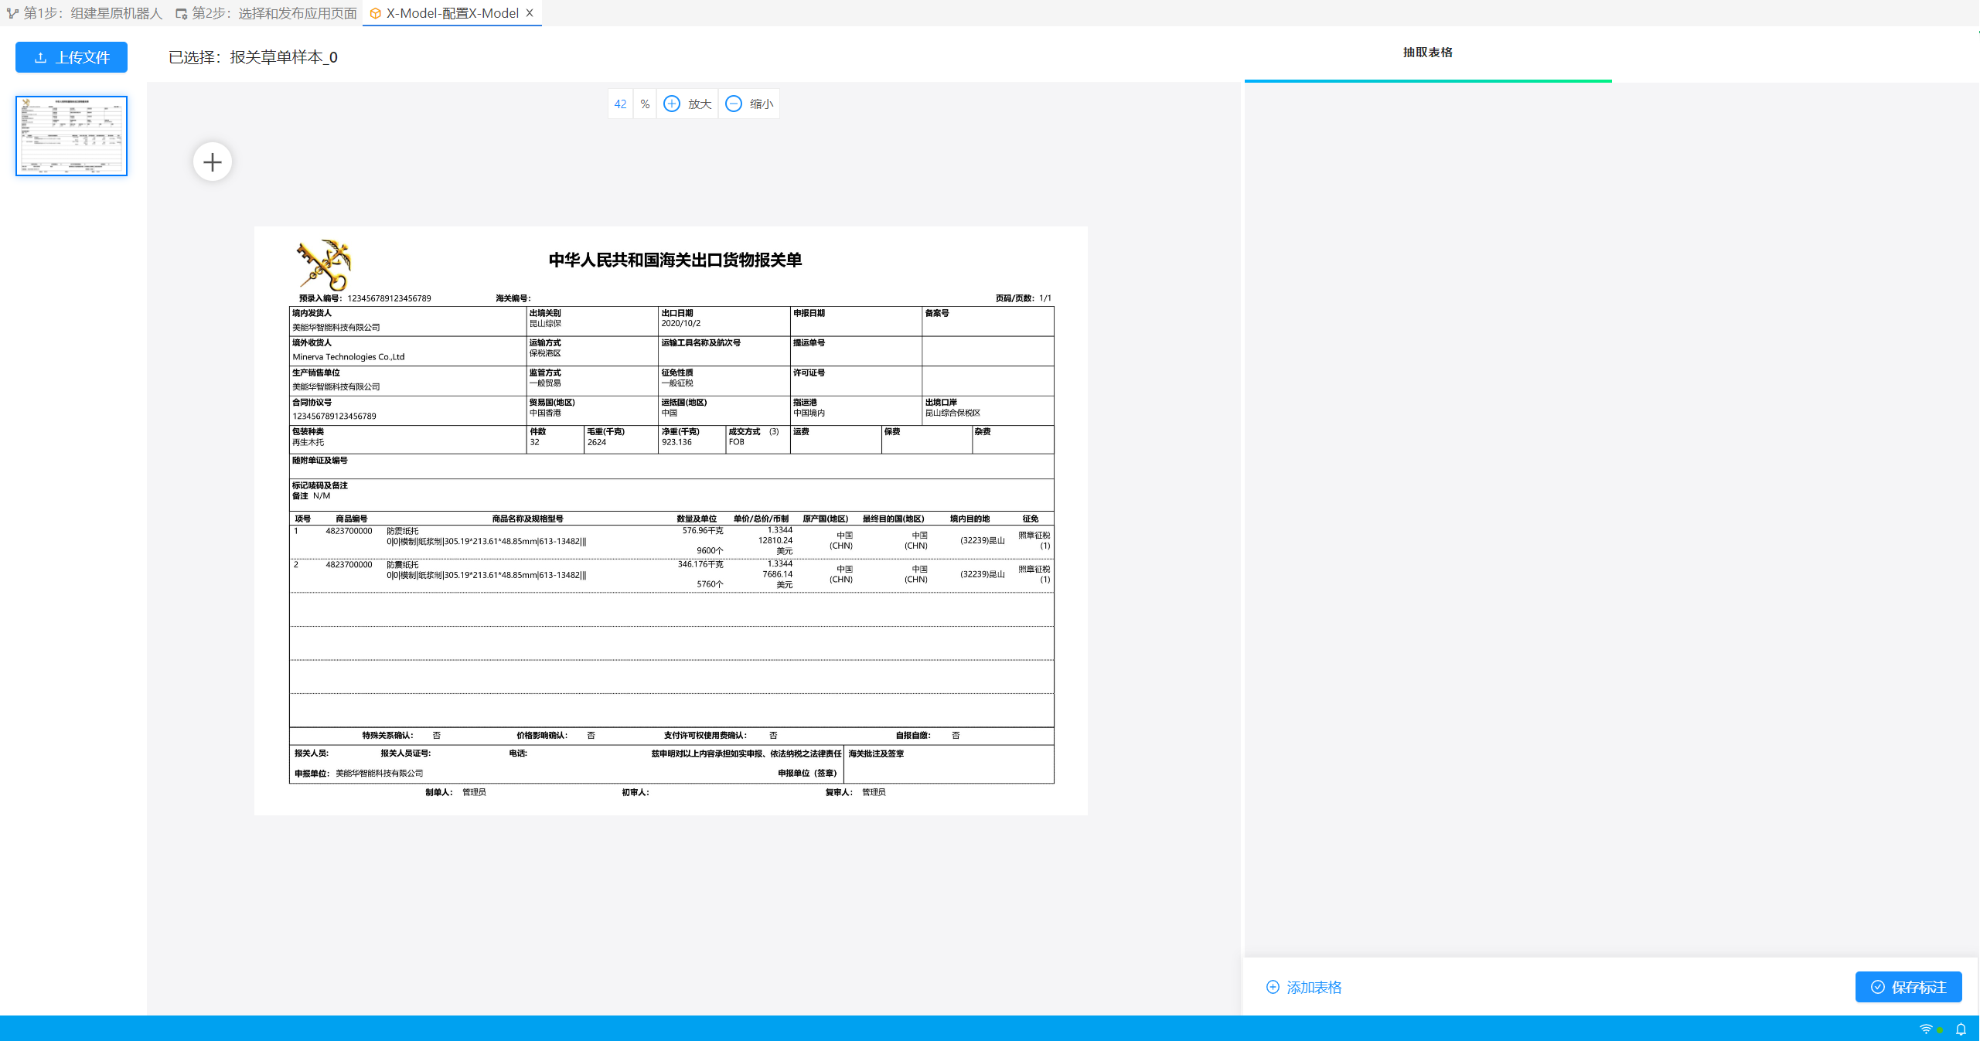Click the 商品名称及规格型号 column header
Screen dimensions: 1980x1041
(x=527, y=519)
